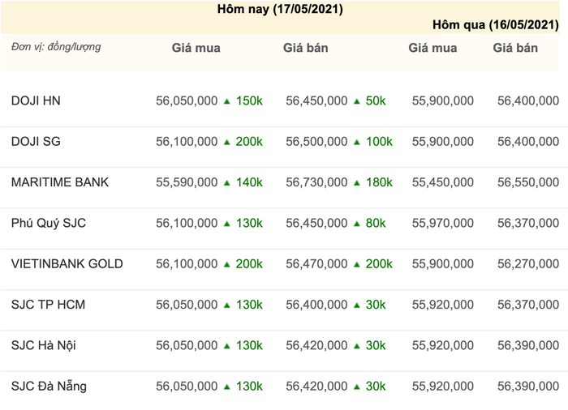Click Phú Quý SJC yesterday buy price 55,970,000

point(443,223)
